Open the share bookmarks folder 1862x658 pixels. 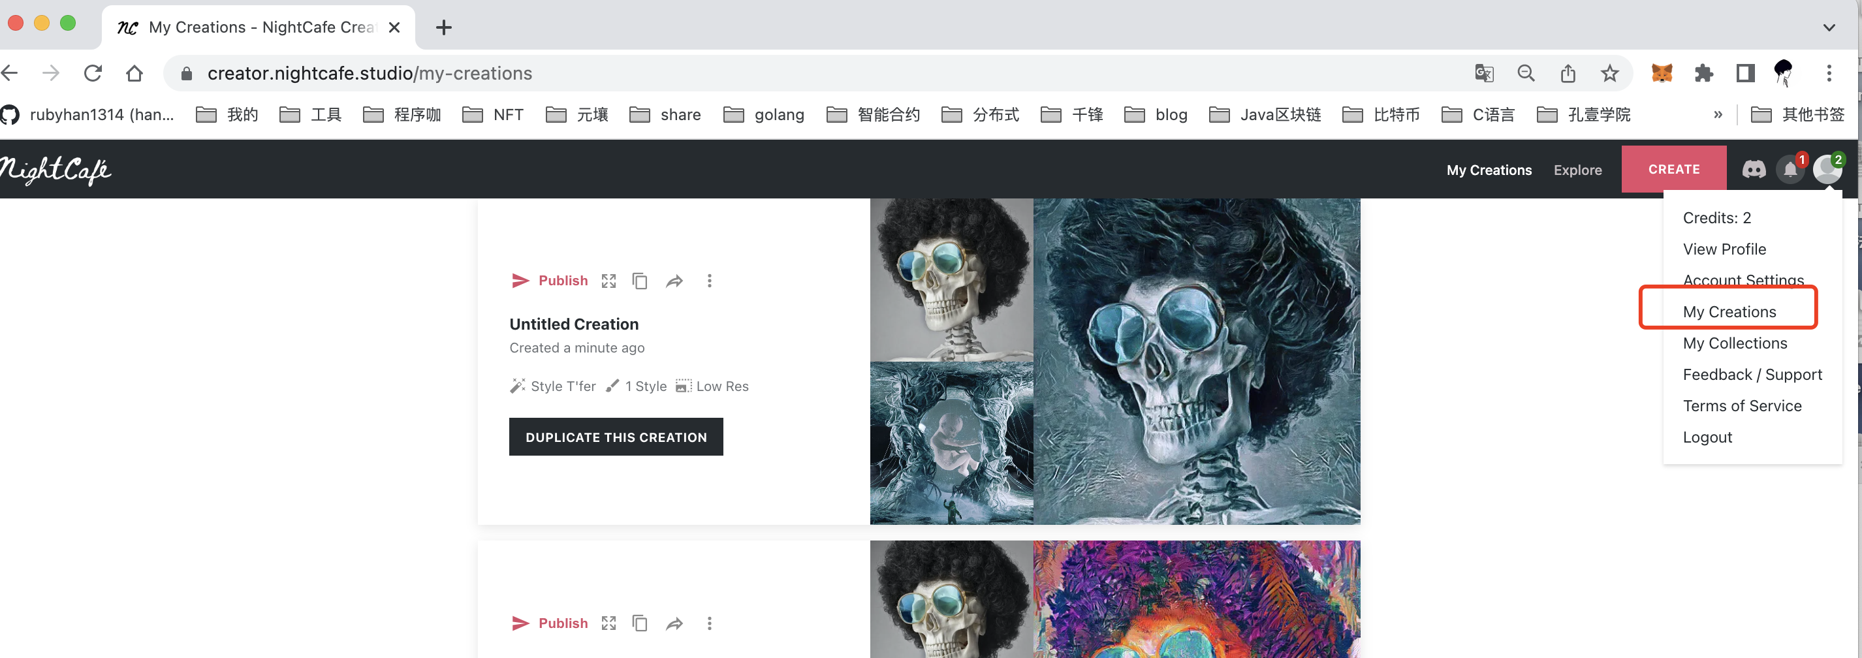coord(665,114)
